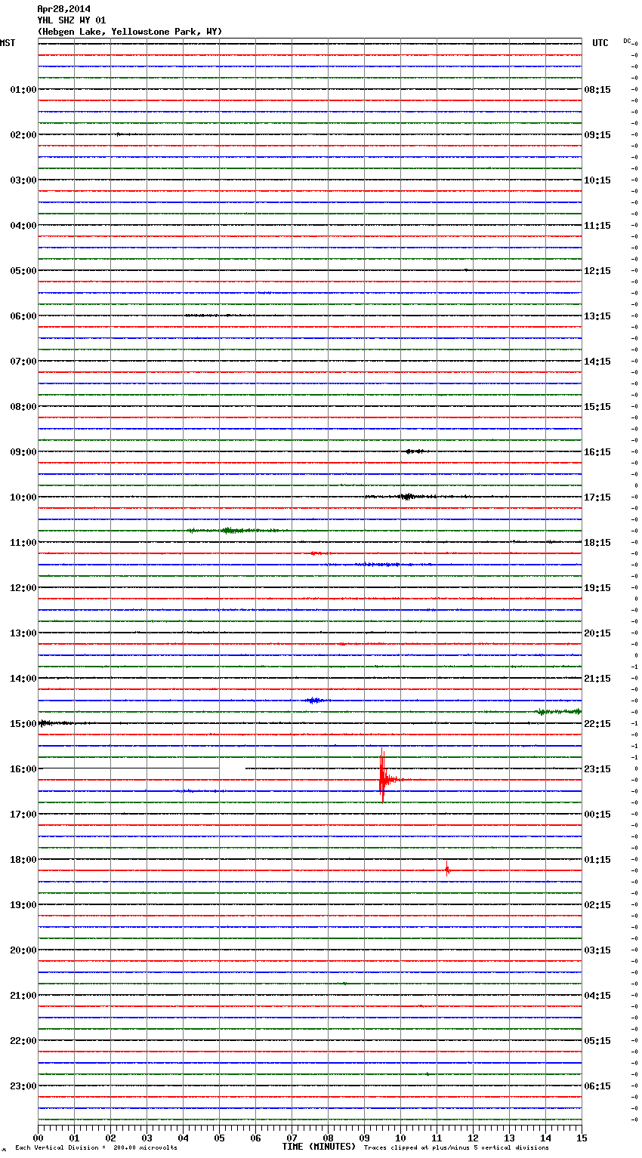Click the UTC timezone header
Image resolution: width=642 pixels, height=1158 pixels.
point(600,43)
